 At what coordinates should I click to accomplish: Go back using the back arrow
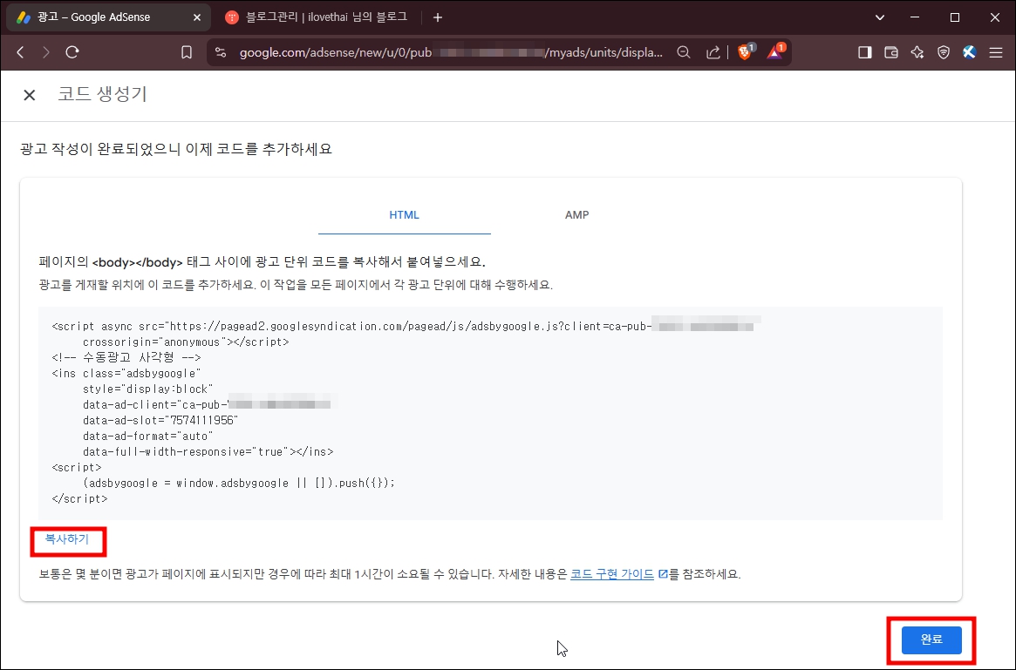(19, 52)
